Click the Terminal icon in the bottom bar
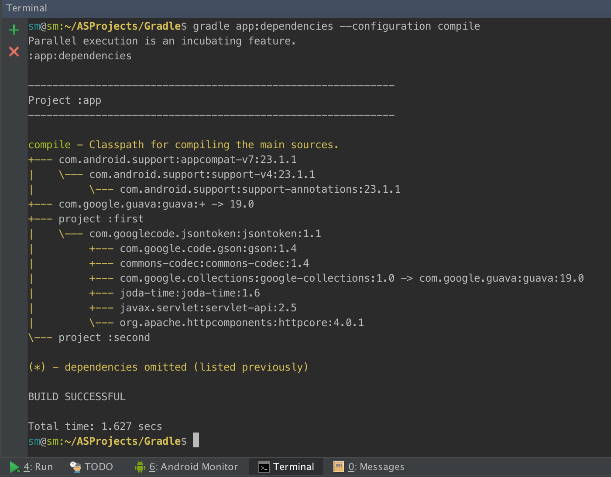Viewport: 611px width, 477px height. pos(264,467)
